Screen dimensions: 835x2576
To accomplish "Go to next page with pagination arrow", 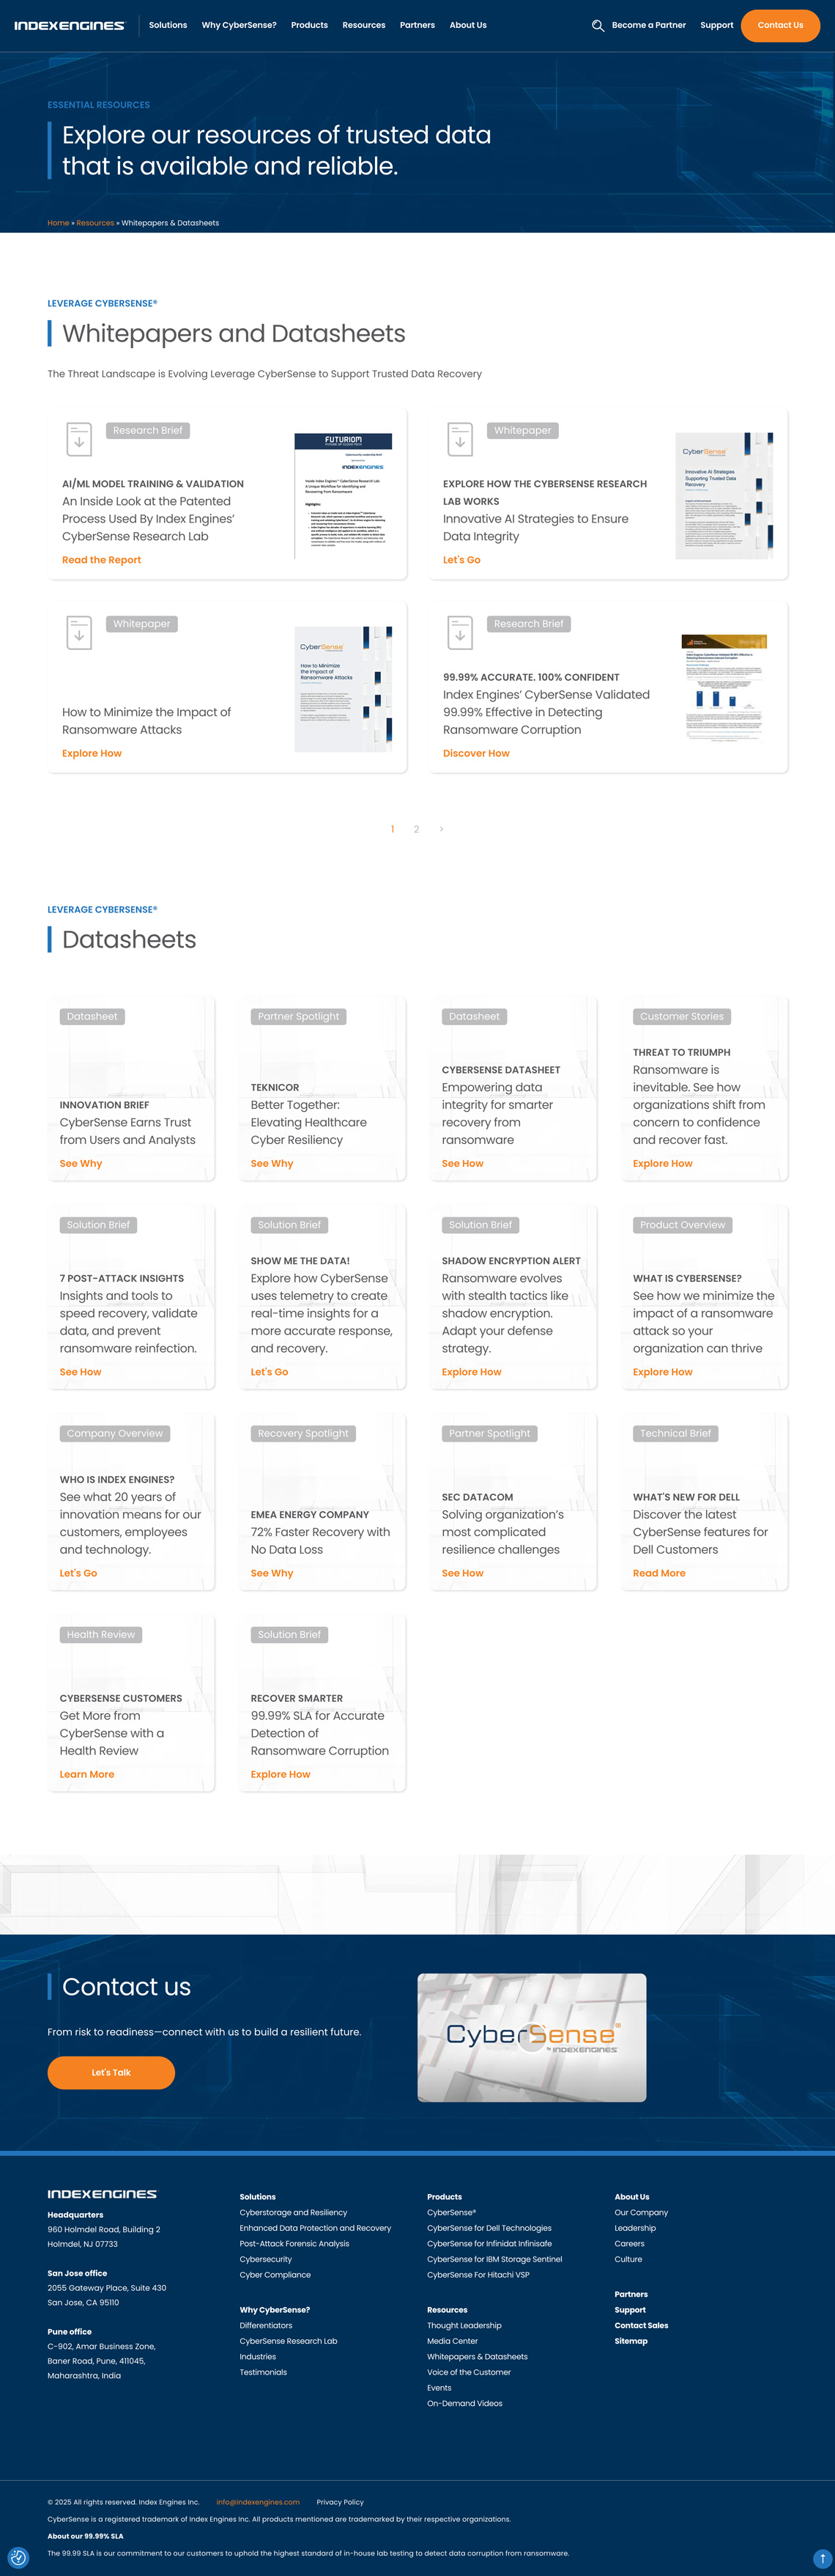I will (x=441, y=829).
